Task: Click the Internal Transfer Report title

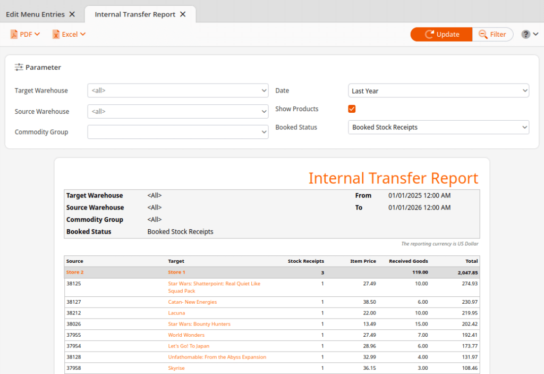Action: pos(393,178)
